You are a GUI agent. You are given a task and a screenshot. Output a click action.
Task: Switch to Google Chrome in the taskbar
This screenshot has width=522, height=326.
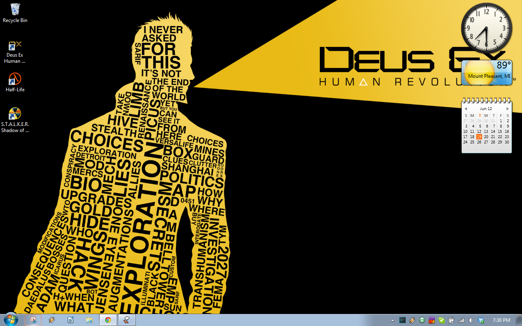(108, 320)
